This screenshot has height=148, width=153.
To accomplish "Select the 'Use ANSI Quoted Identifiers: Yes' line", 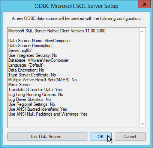I will (x=37, y=109).
